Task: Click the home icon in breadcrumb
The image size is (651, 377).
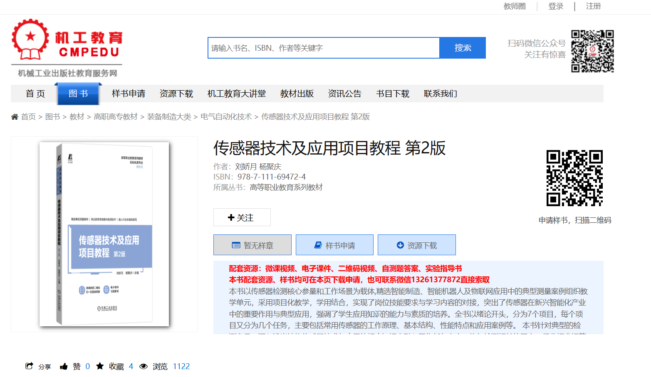Action: [15, 117]
